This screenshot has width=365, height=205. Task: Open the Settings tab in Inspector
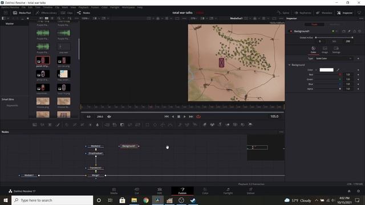point(336,50)
